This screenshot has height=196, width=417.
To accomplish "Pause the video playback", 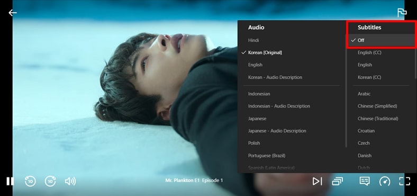I will [x=10, y=181].
